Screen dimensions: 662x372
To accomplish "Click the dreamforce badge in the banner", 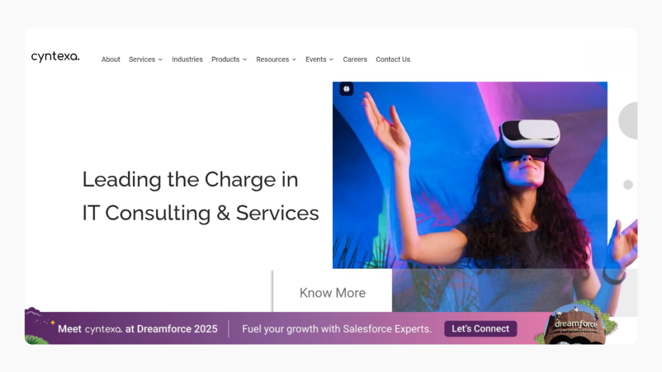I will click(576, 324).
